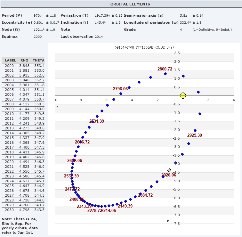Select the blue orbit point labeled 2860.72
Viewport: 242px width, 237px height.
click(165, 74)
